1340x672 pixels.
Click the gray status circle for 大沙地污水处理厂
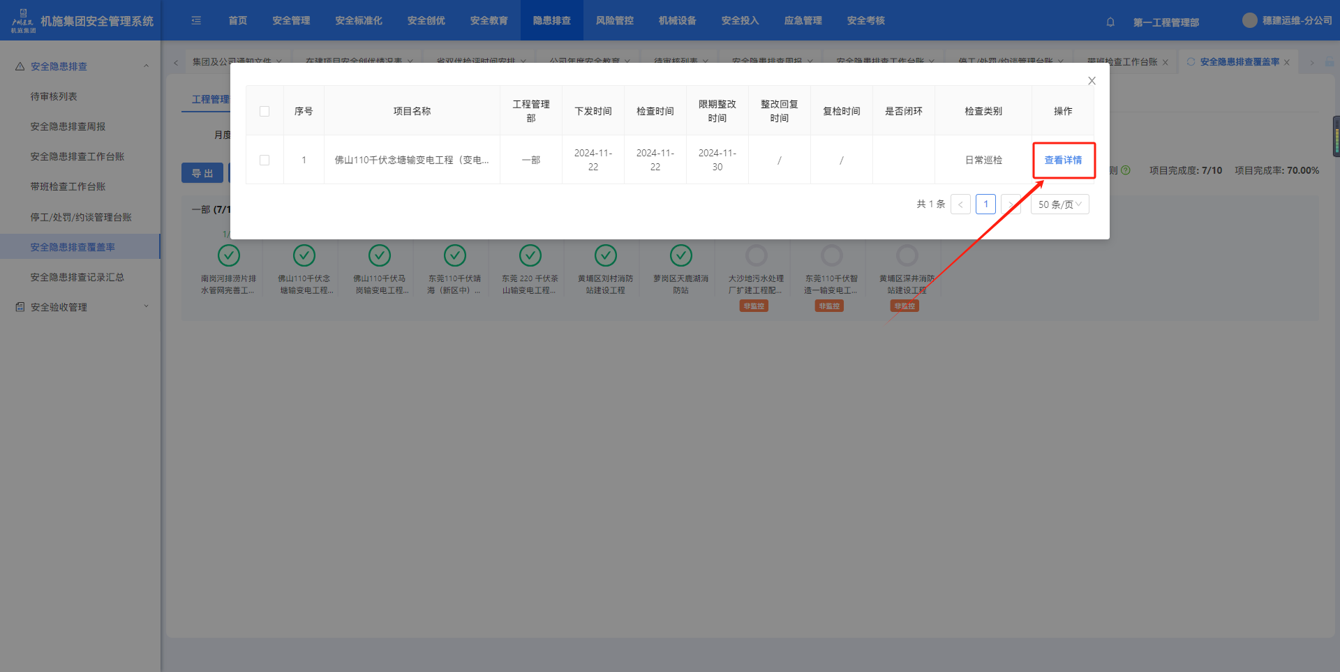(x=756, y=255)
